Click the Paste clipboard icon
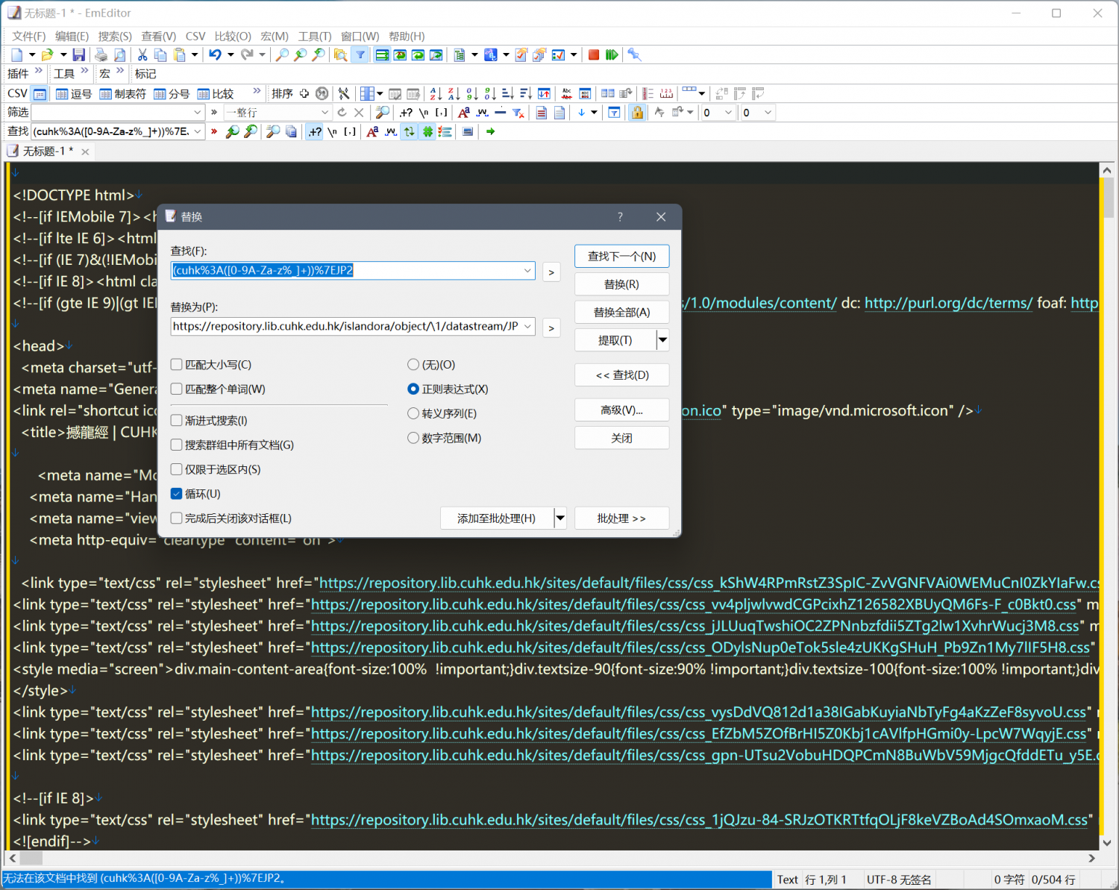Image resolution: width=1119 pixels, height=890 pixels. coord(179,54)
